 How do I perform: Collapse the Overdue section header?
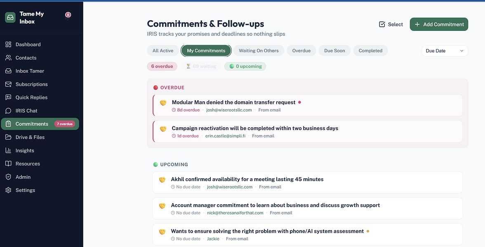172,88
